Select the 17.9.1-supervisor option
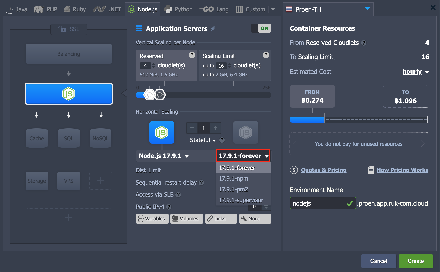This screenshot has width=440, height=272. click(x=243, y=200)
